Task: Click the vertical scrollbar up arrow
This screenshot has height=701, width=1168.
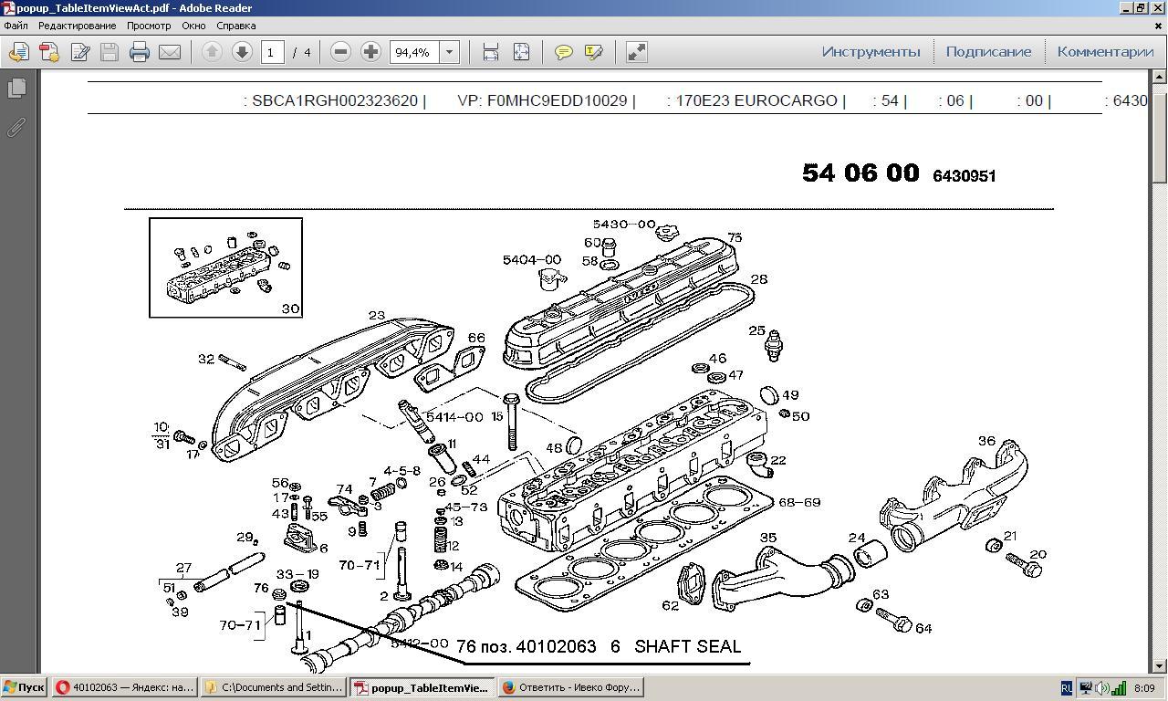Action: (1160, 77)
